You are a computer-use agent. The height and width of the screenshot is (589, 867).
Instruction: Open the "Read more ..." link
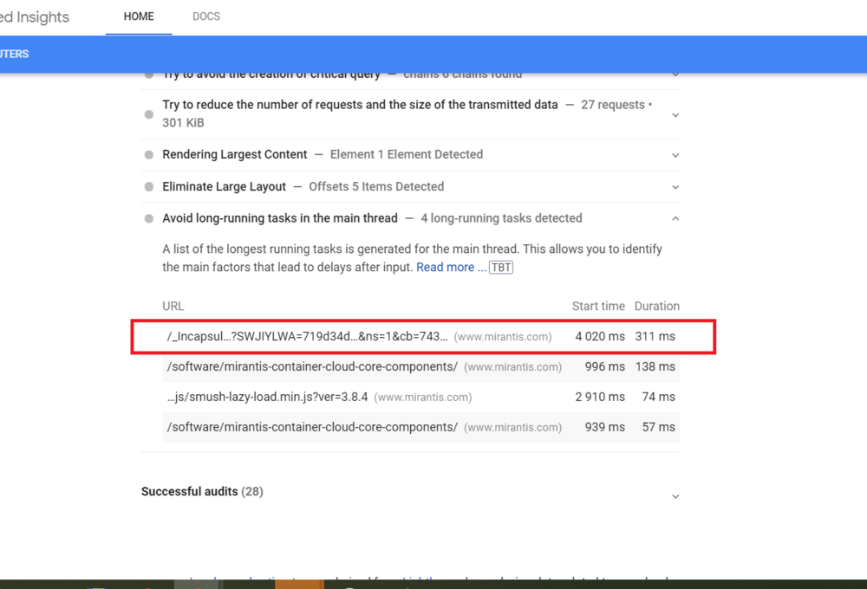450,267
